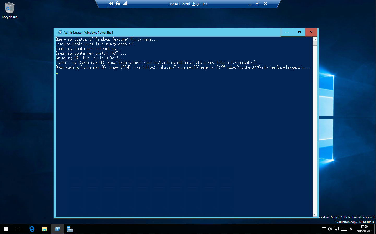Image resolution: width=376 pixels, height=234 pixels.
Task: Click the 'Administrator: Windows PowerShell' title text
Action: [x=88, y=33]
